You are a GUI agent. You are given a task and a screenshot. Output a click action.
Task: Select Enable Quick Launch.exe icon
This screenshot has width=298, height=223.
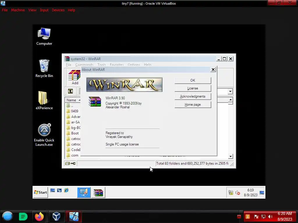point(44,135)
